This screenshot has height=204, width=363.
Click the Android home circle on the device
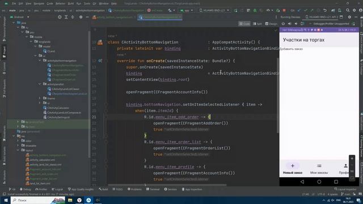(319, 182)
